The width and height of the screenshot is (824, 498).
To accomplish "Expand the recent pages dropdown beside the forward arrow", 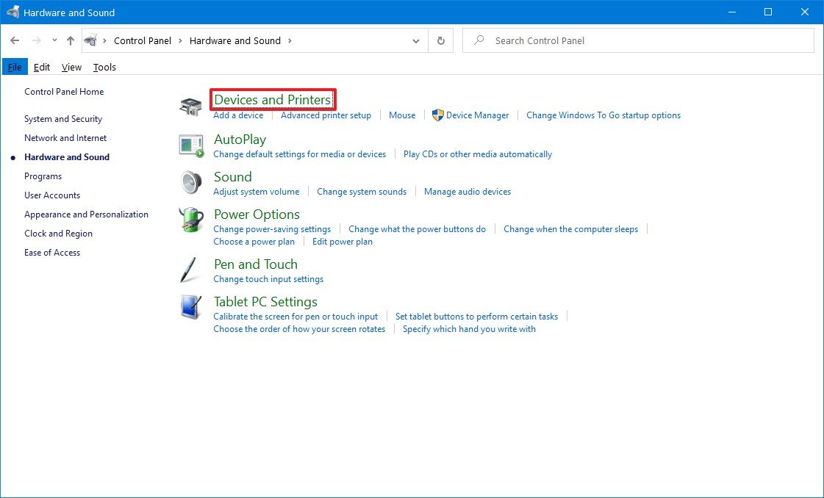I will click(54, 40).
